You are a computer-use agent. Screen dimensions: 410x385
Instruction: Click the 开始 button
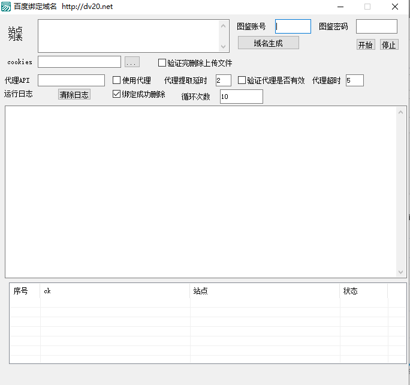point(366,45)
